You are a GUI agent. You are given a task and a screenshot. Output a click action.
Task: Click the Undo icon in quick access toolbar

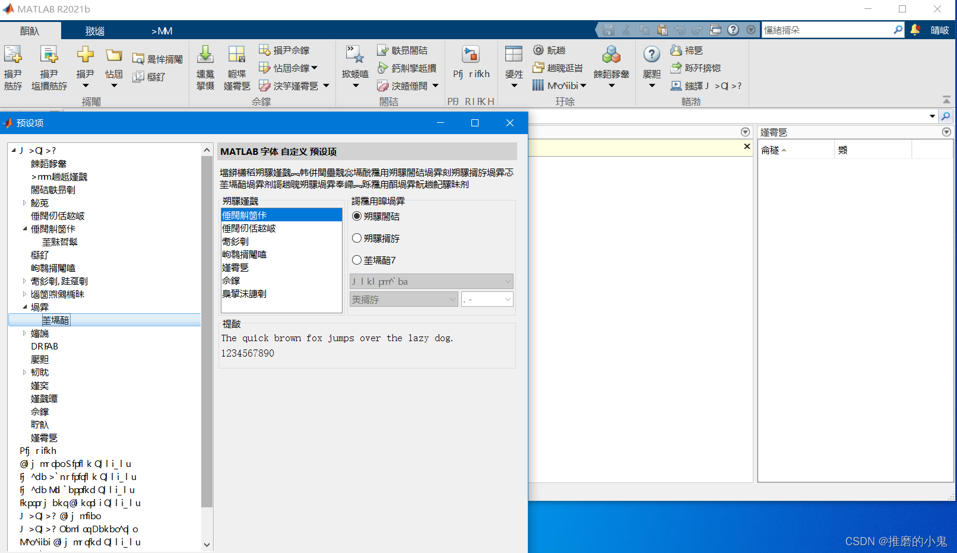(680, 30)
